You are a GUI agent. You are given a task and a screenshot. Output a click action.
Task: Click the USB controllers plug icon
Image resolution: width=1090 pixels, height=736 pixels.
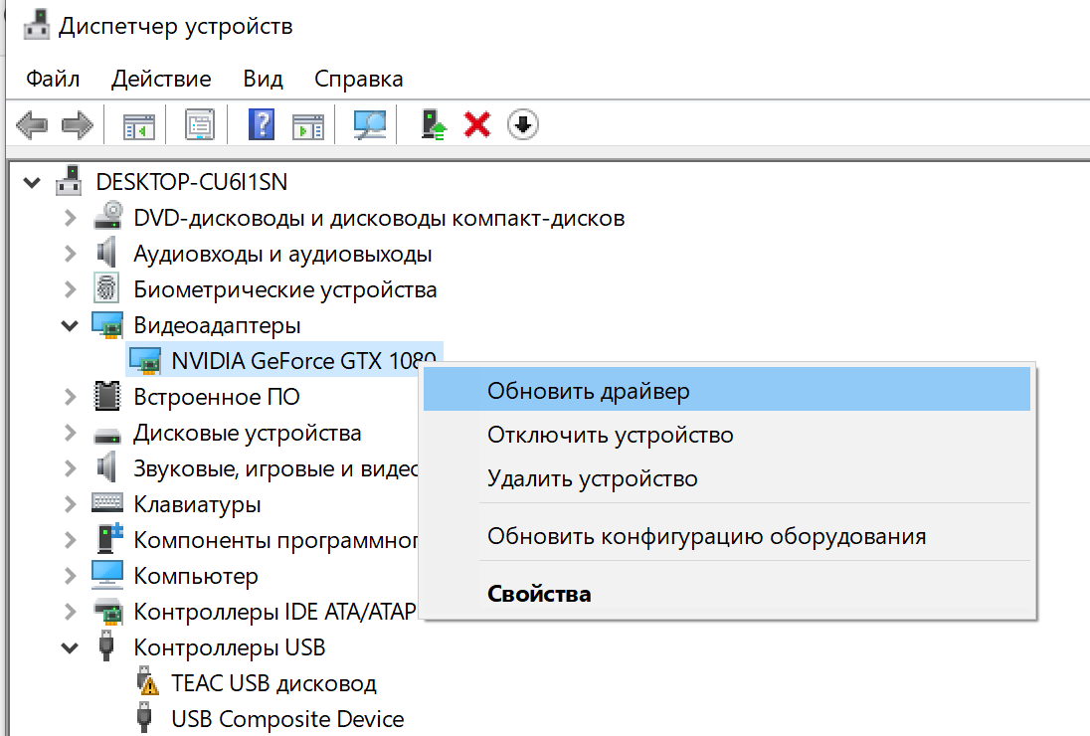[106, 645]
